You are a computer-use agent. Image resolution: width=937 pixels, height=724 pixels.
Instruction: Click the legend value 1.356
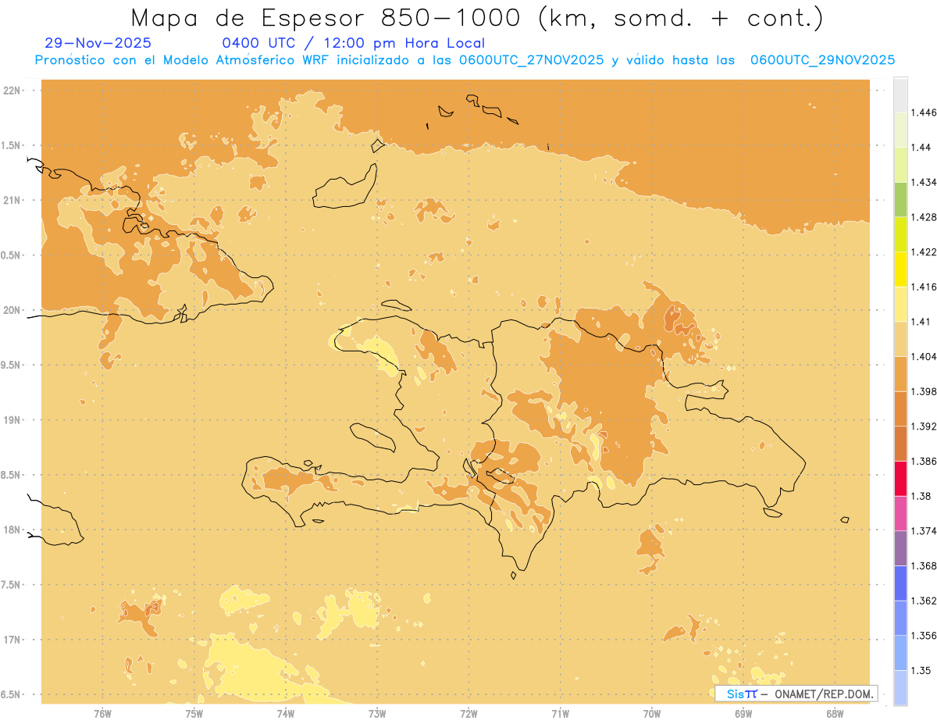tap(925, 635)
